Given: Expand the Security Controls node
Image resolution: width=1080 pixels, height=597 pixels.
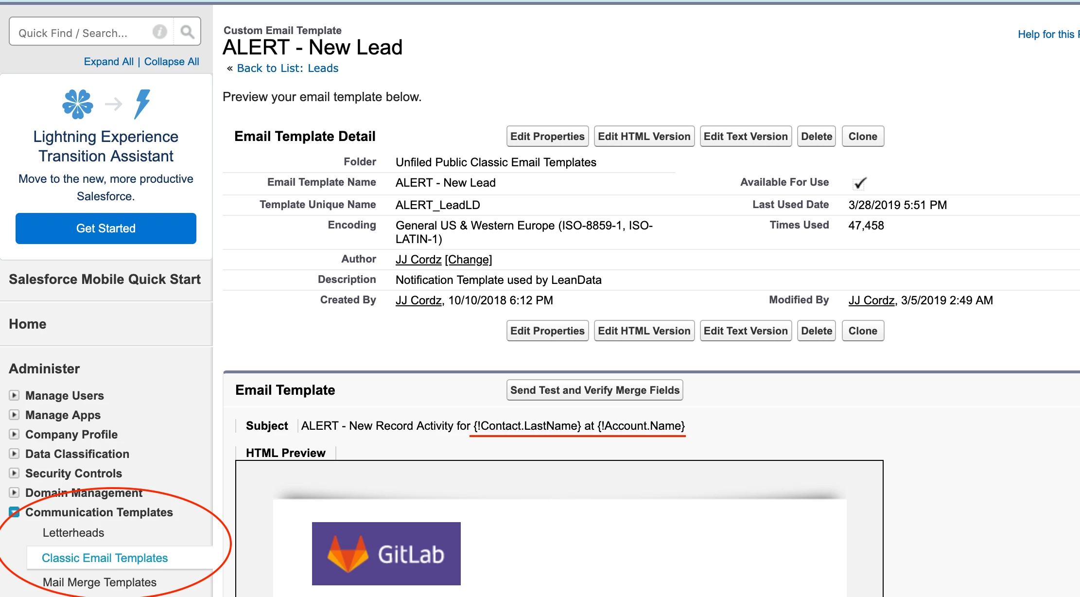Looking at the screenshot, I should (14, 473).
